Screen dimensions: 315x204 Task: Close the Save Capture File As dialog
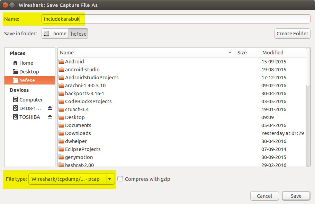(6, 5)
